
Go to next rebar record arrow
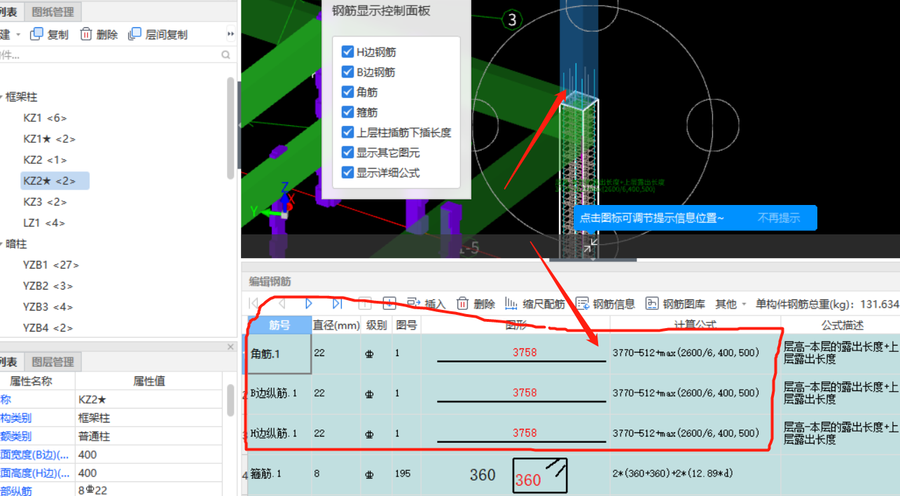309,304
